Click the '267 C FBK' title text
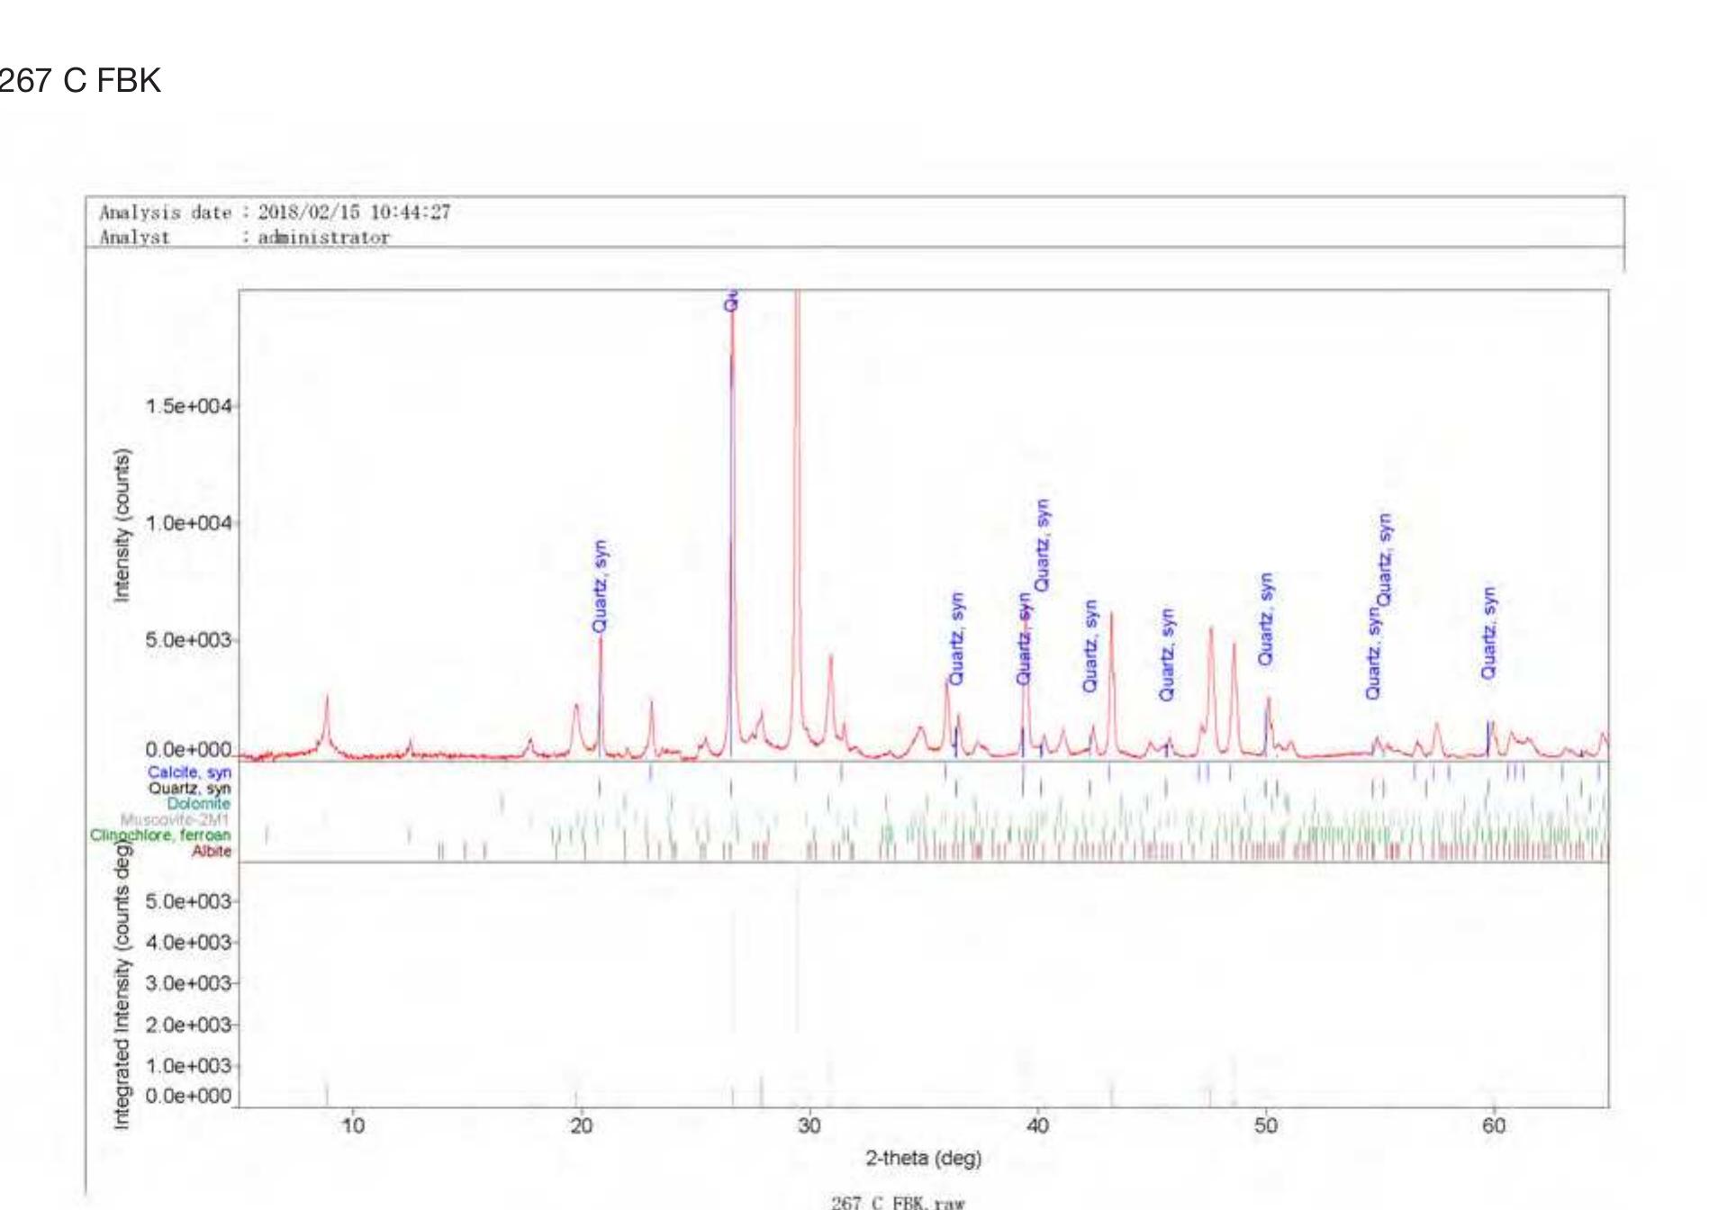This screenshot has height=1210, width=1718. pyautogui.click(x=79, y=81)
